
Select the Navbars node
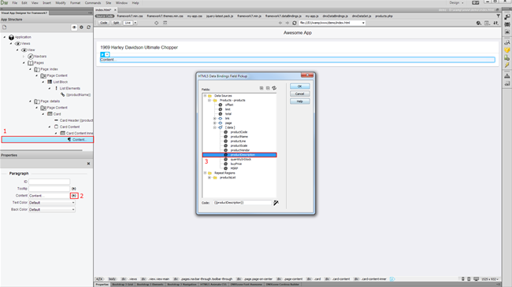pos(40,57)
